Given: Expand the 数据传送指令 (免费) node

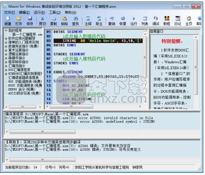Looking at the screenshot, I should (x=6, y=46).
